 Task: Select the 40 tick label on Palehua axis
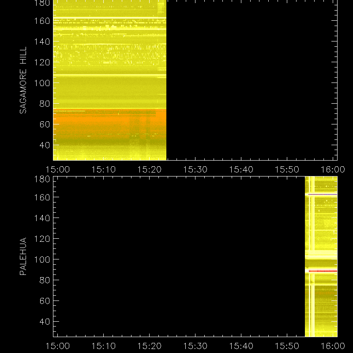(45, 322)
